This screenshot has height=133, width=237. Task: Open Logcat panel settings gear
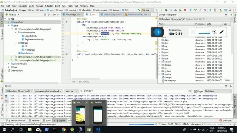226,86
